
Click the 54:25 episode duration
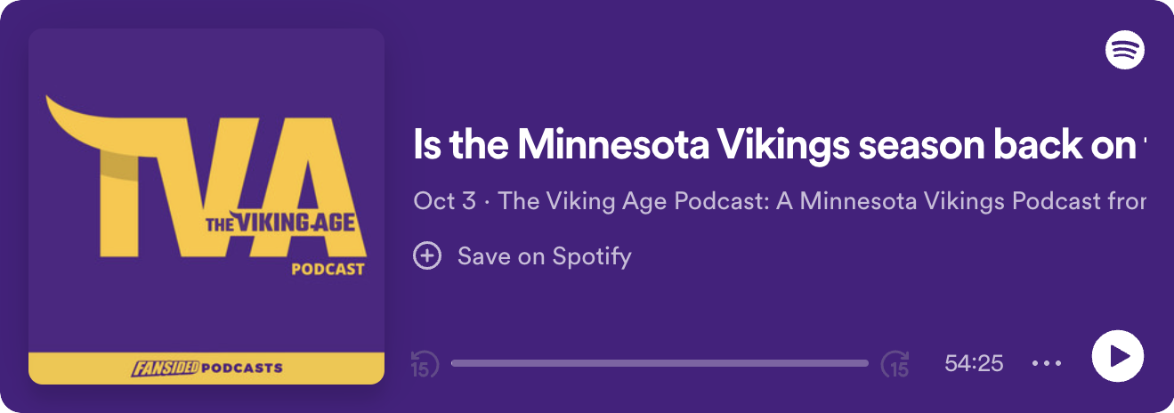[974, 363]
